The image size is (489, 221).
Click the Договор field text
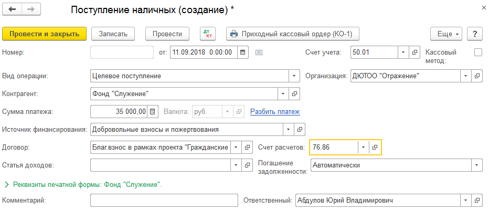[x=161, y=148]
